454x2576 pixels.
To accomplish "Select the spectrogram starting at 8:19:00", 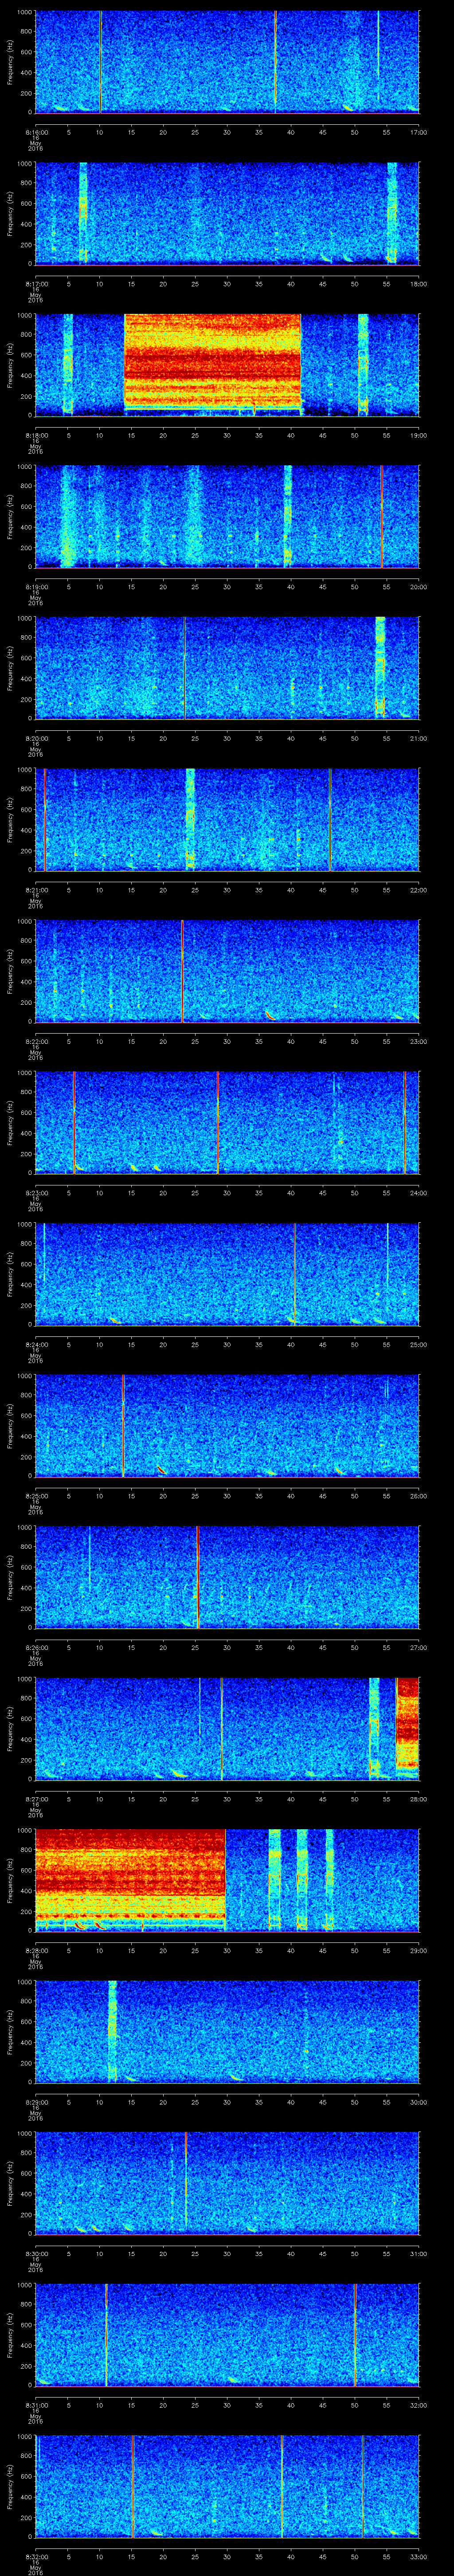I will coord(227,516).
